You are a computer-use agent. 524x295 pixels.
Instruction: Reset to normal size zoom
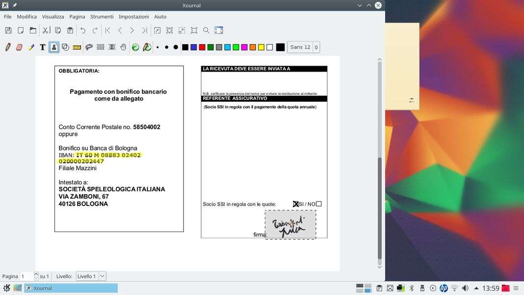(194, 30)
